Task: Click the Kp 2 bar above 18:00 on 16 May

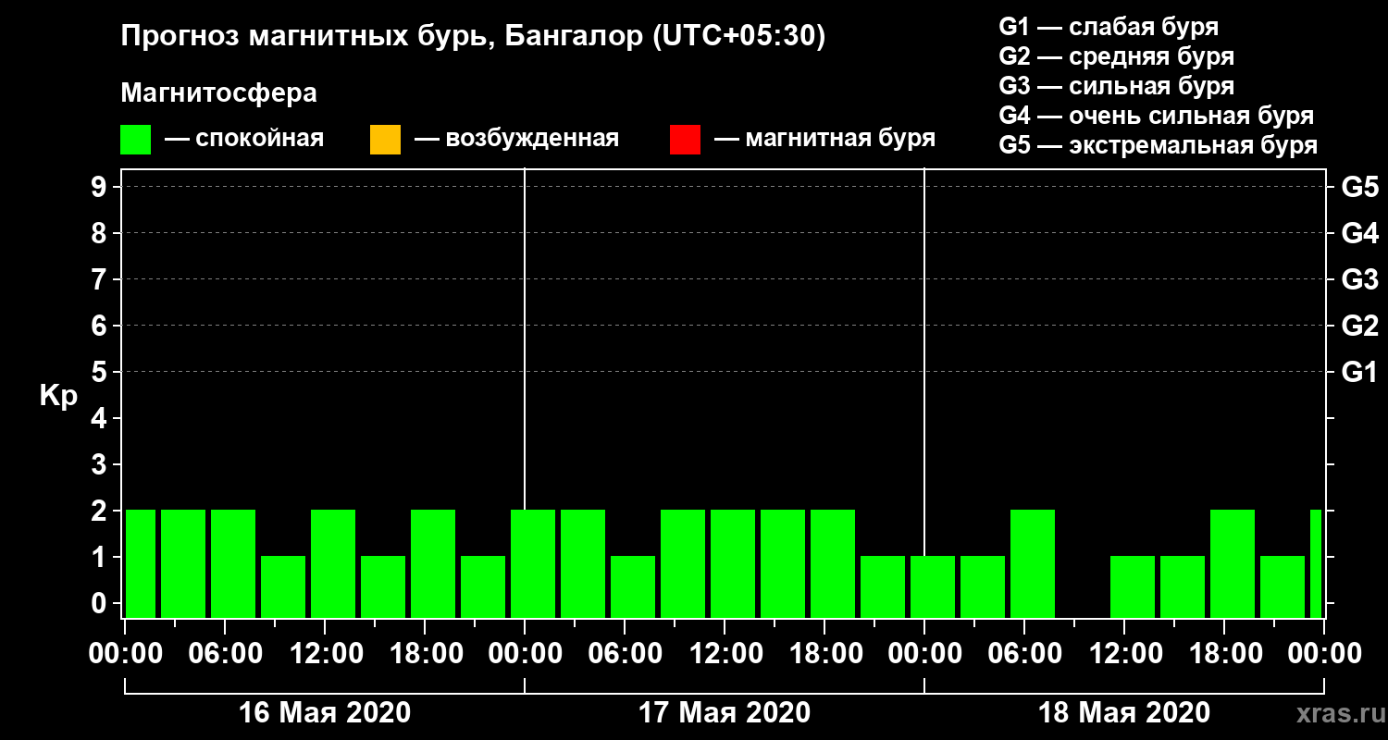Action: tap(433, 563)
